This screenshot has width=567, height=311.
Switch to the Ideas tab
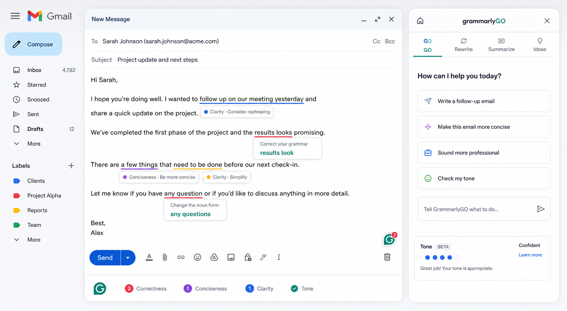(x=540, y=45)
